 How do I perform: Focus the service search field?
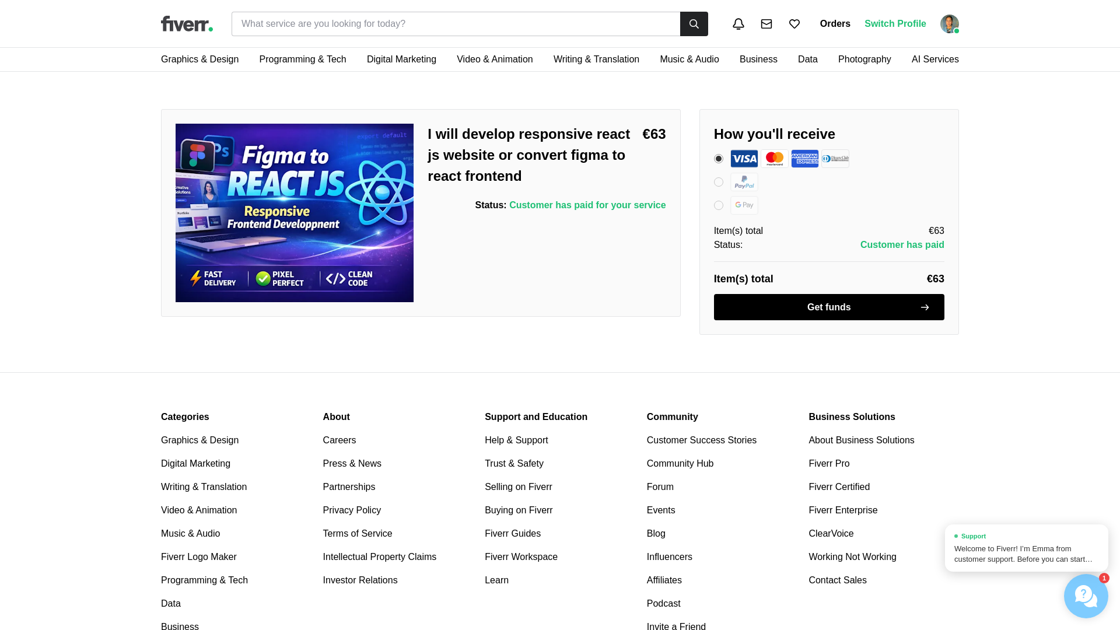click(x=456, y=24)
